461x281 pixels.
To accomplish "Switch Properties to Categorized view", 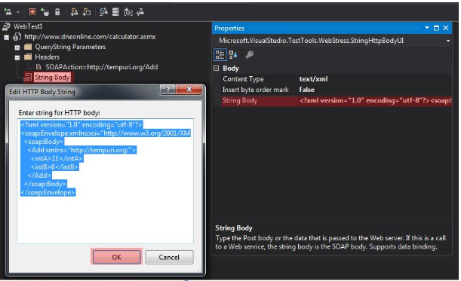I will coord(220,54).
